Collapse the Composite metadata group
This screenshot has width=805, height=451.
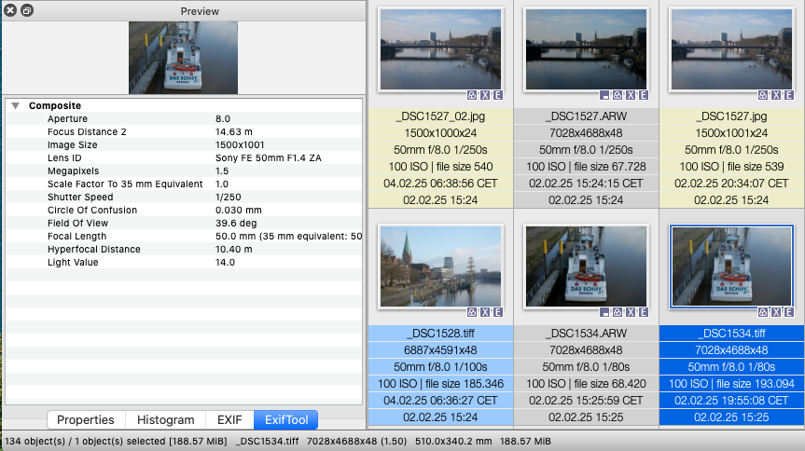tap(16, 106)
